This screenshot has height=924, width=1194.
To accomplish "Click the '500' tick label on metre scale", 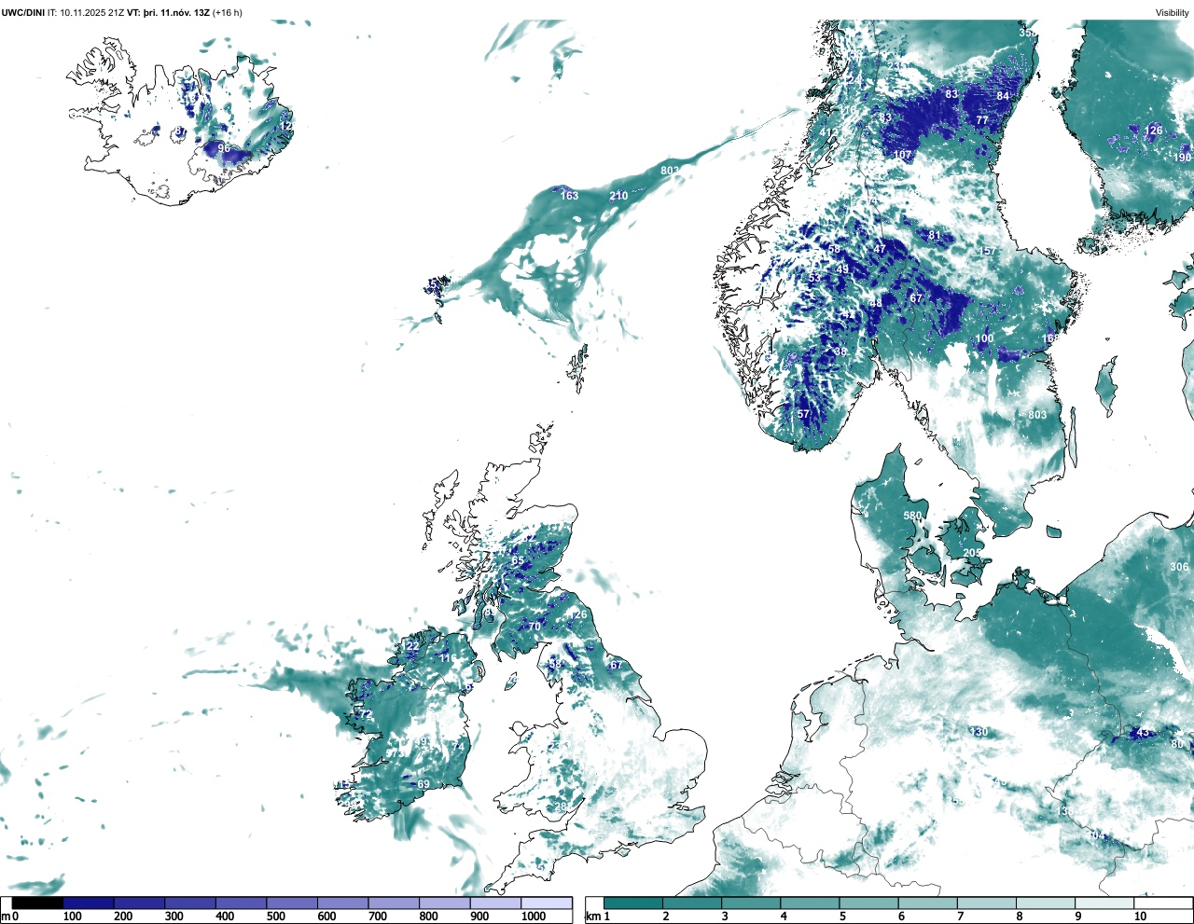I will click(275, 917).
